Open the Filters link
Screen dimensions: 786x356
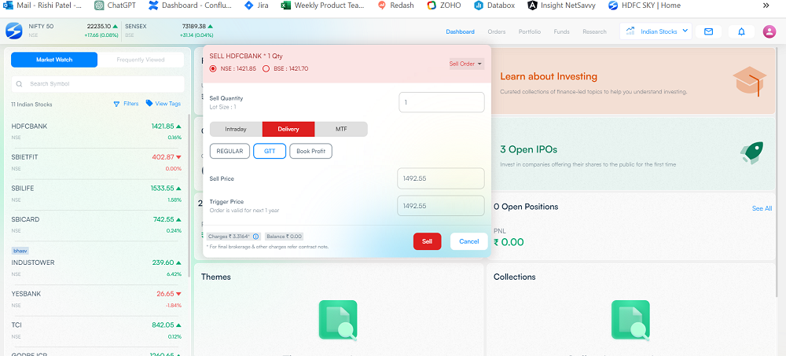click(130, 104)
